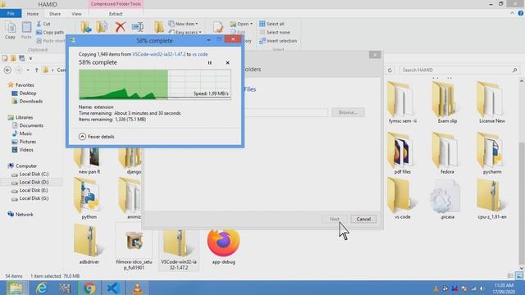Select Network in navigation pane
This screenshot has width=525, height=295.
pos(21,214)
